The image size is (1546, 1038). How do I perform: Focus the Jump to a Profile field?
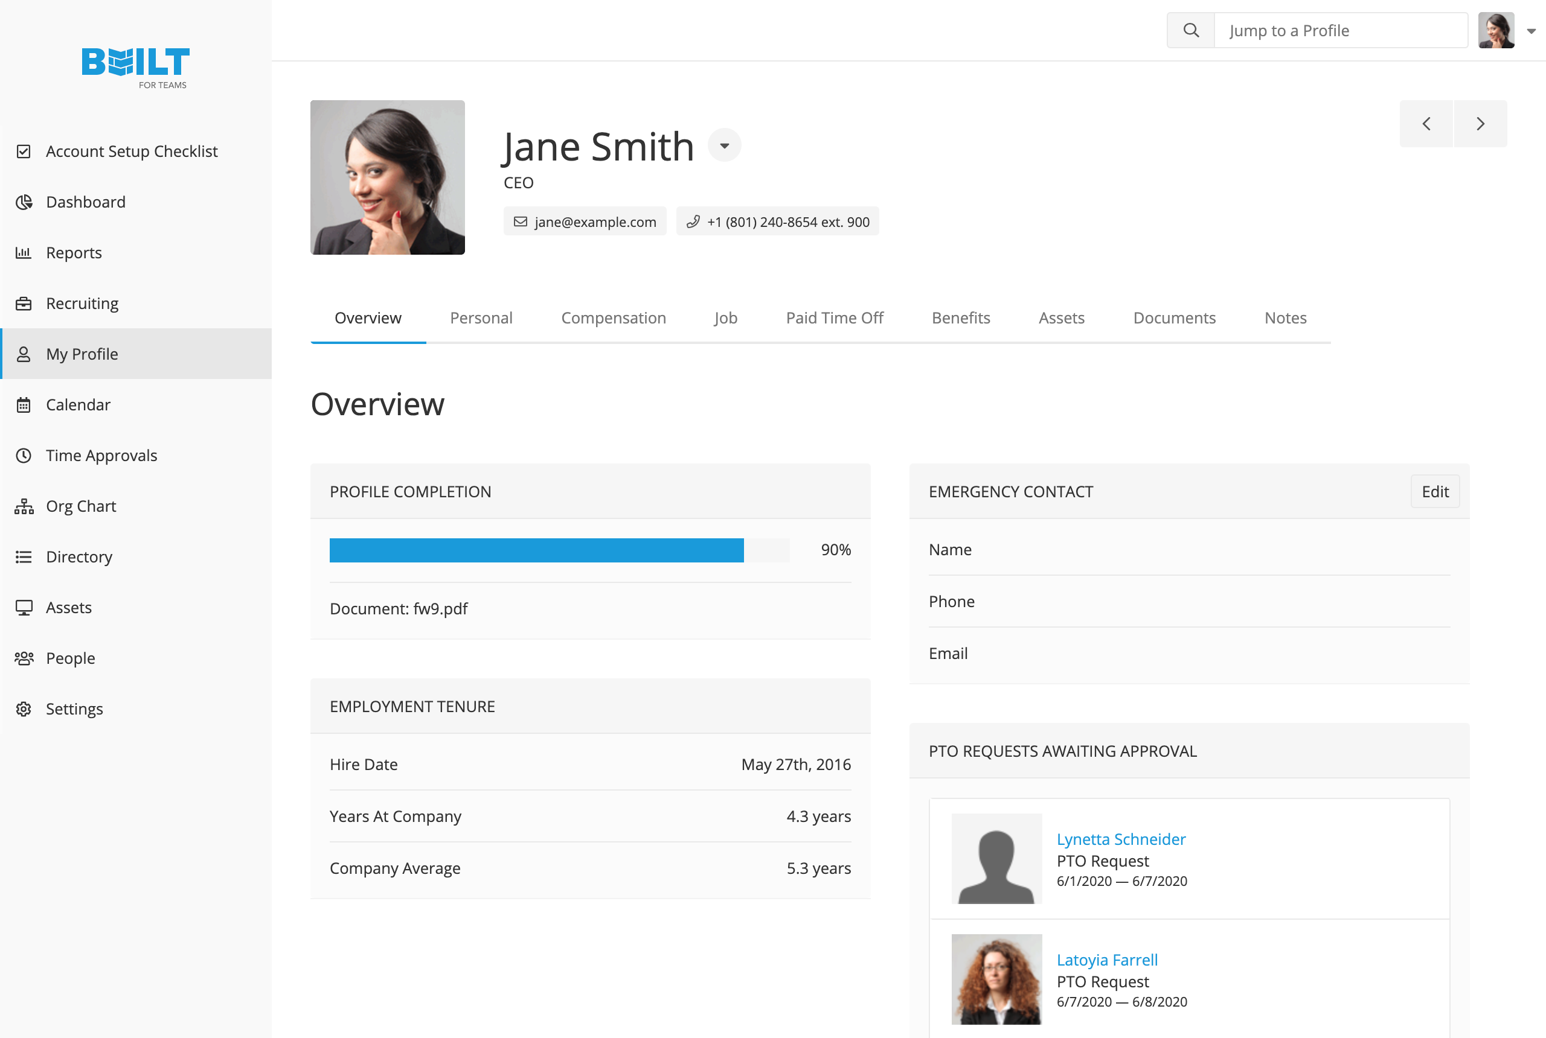click(1339, 31)
